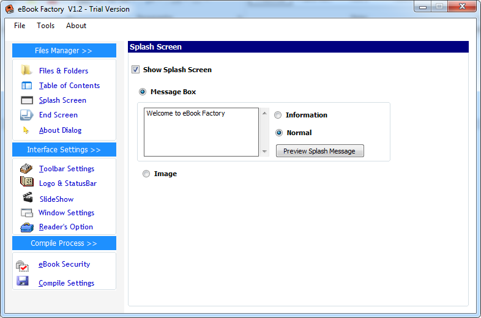Click the End Screen icon
Viewport: 481px width, 318px height.
coord(27,115)
